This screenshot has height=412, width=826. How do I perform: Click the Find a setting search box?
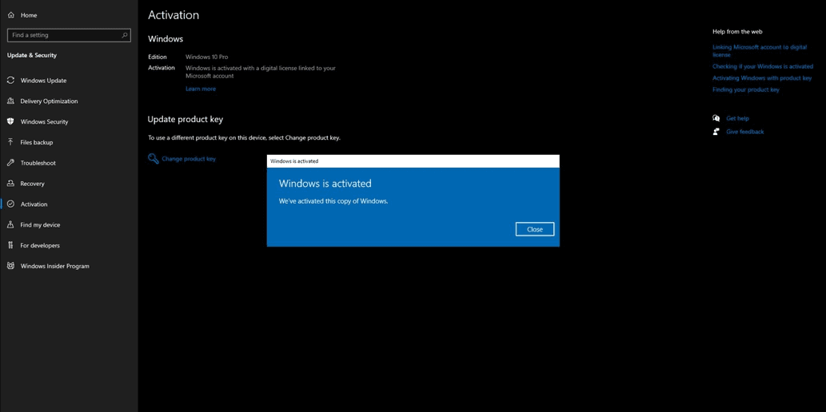click(x=69, y=35)
